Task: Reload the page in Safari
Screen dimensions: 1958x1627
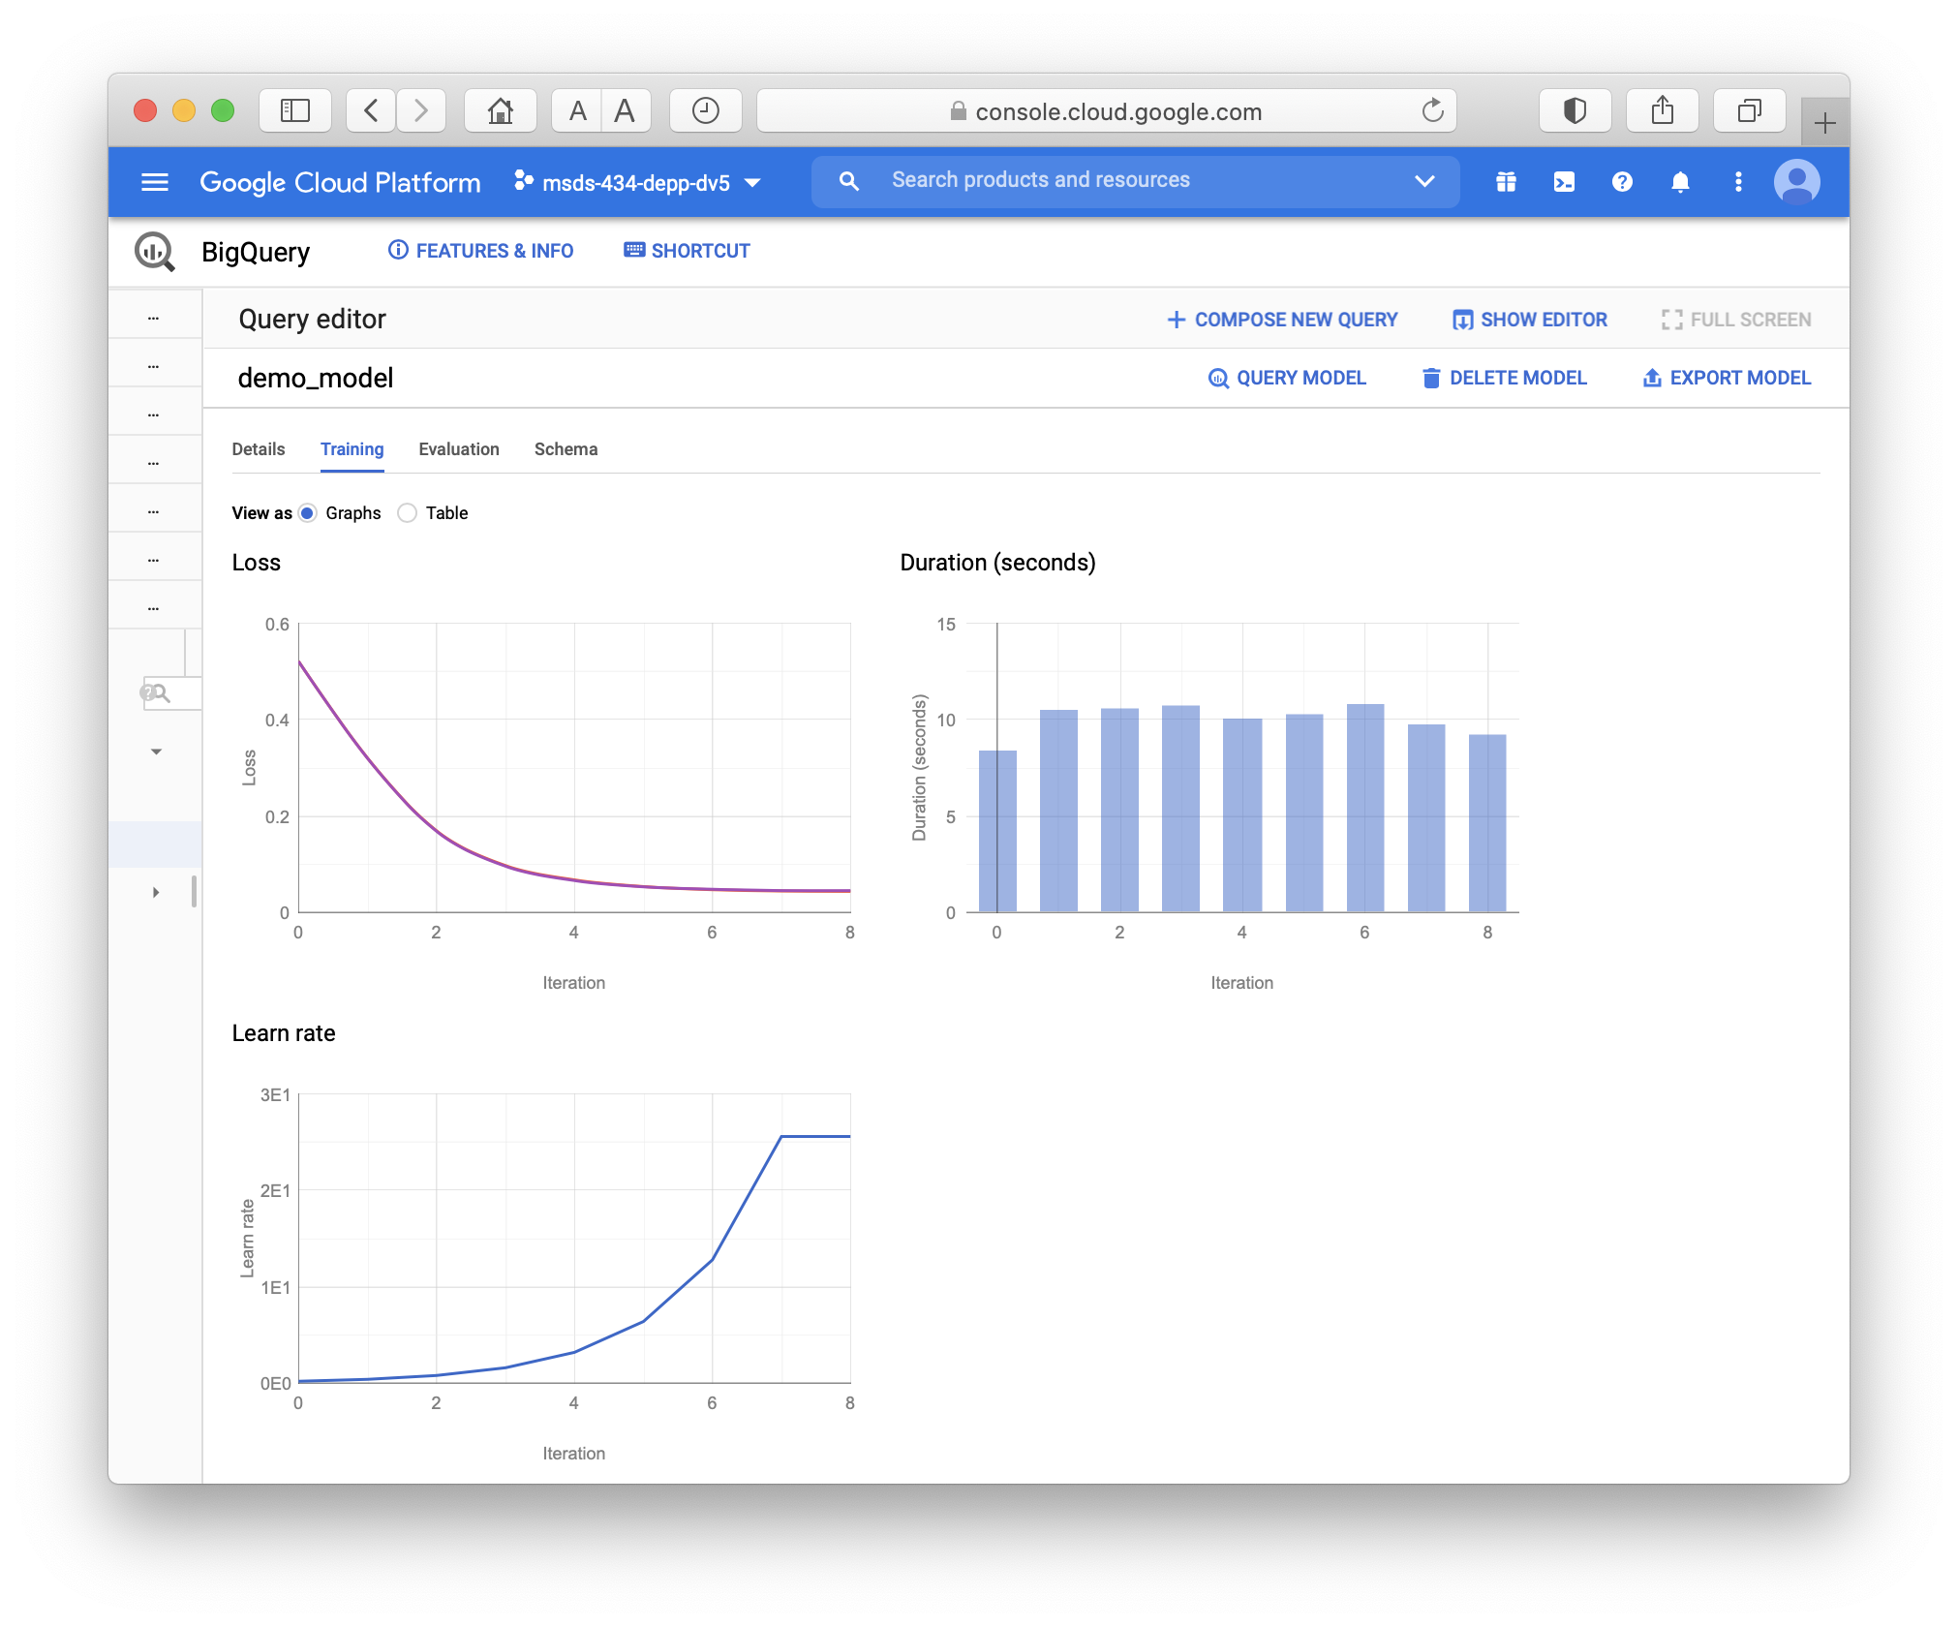Action: tap(1432, 110)
